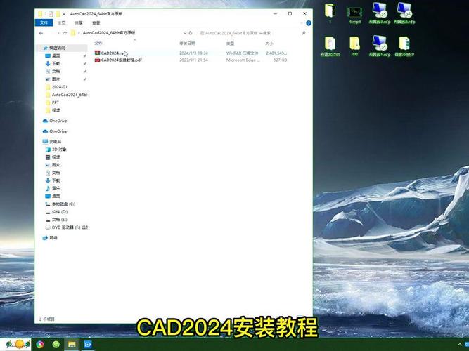Screen dimensions: 469x351
Task: Sort files by 修改日期 column
Action: (187, 44)
